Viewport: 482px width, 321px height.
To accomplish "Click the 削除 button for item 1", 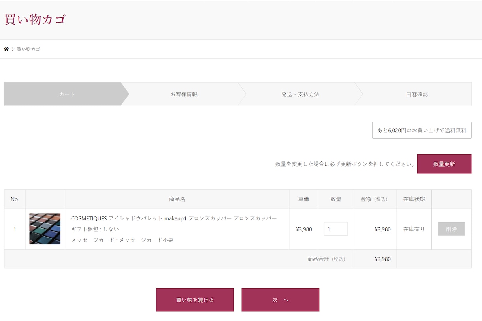I will 451,229.
